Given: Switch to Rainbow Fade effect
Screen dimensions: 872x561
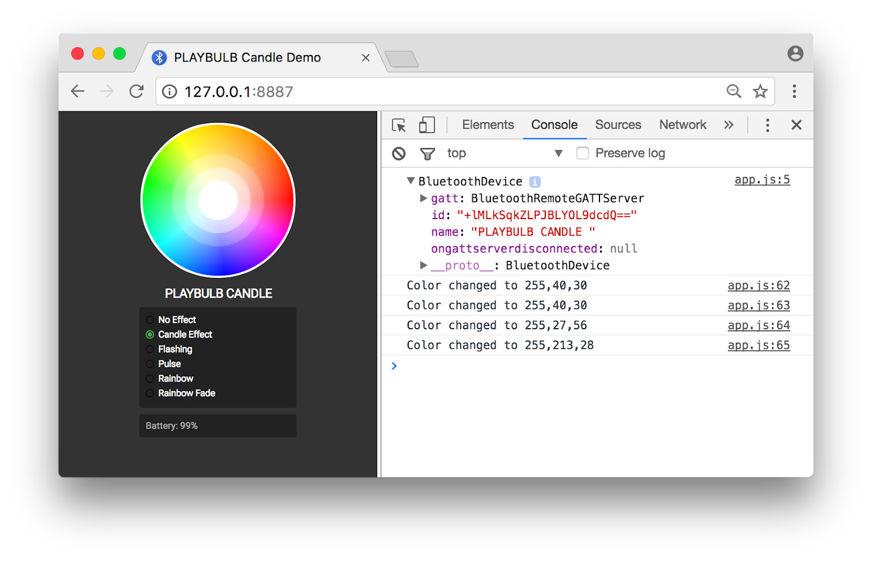Looking at the screenshot, I should [150, 393].
